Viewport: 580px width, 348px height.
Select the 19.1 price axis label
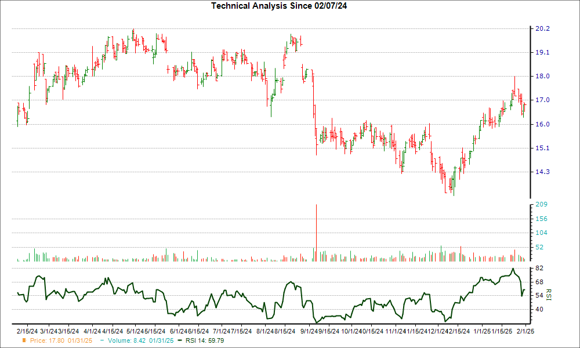(542, 53)
